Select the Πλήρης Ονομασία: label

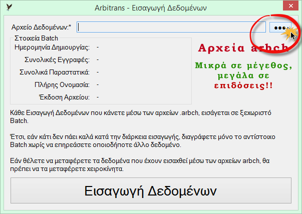[62, 85]
